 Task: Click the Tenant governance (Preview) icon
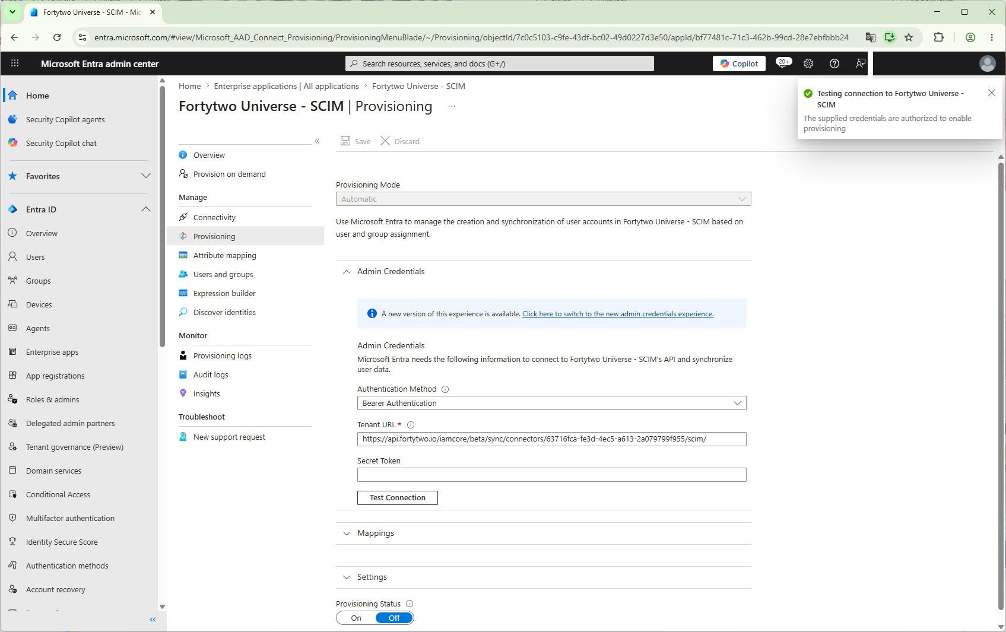pos(12,446)
